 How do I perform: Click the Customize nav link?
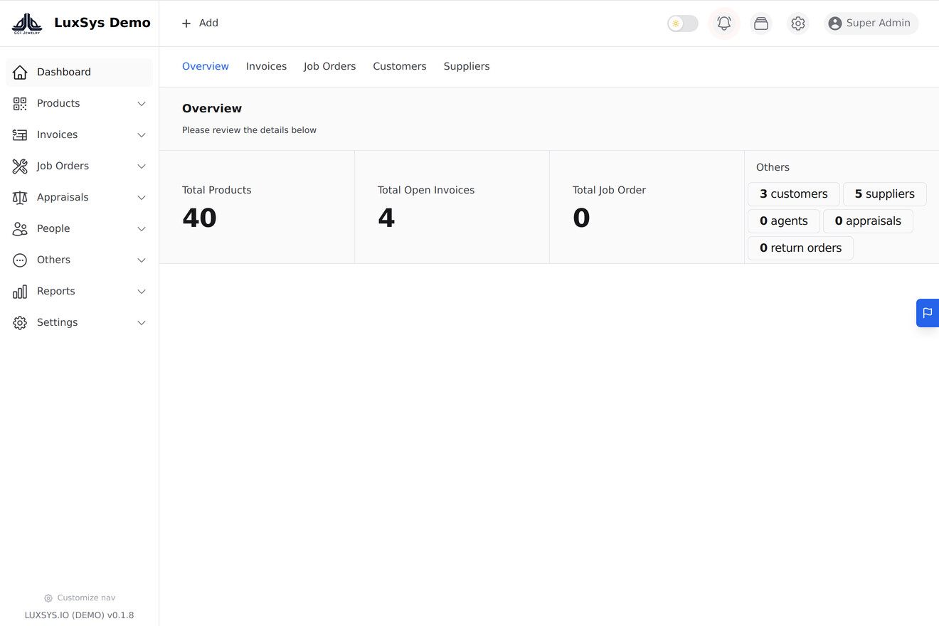[79, 598]
